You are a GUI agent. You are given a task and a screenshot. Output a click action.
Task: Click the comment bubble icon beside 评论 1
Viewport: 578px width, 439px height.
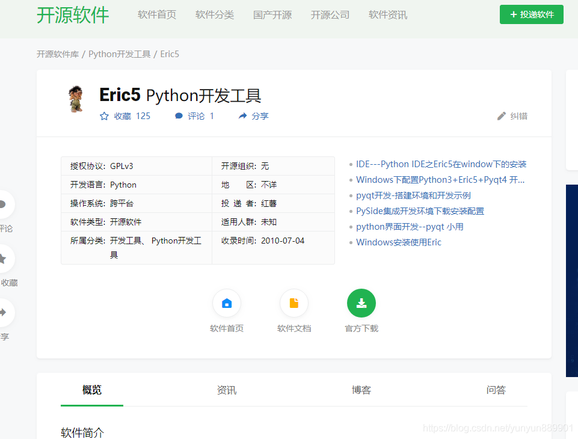point(179,116)
